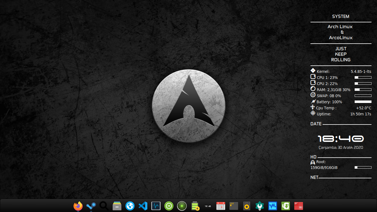Click the "CPU 2: 22%" label
The height and width of the screenshot is (212, 377).
coord(327,84)
